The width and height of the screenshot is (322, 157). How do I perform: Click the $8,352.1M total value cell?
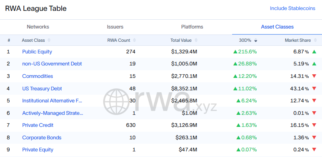(184, 89)
